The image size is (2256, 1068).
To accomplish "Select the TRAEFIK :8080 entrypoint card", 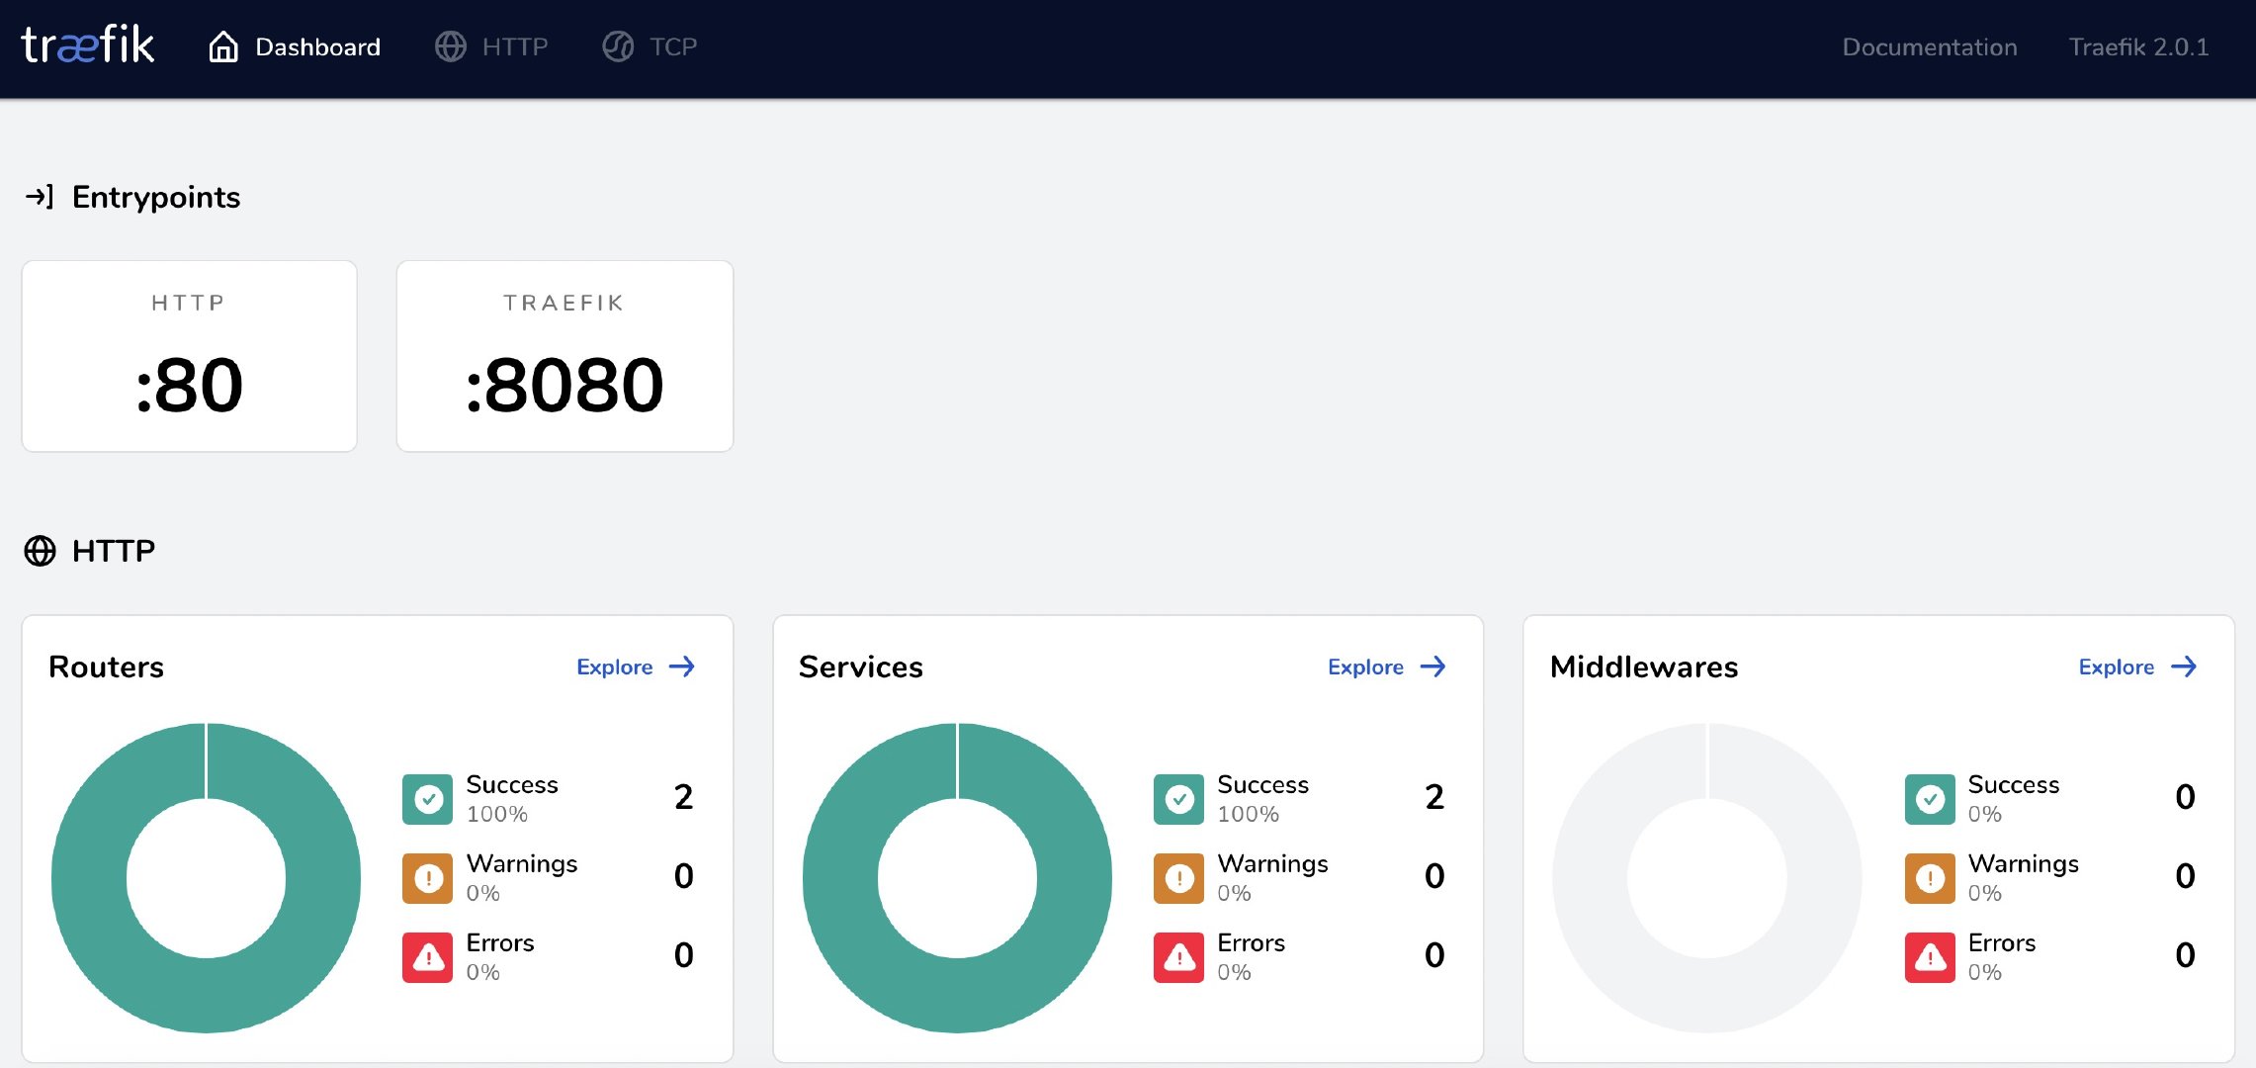I will (564, 356).
